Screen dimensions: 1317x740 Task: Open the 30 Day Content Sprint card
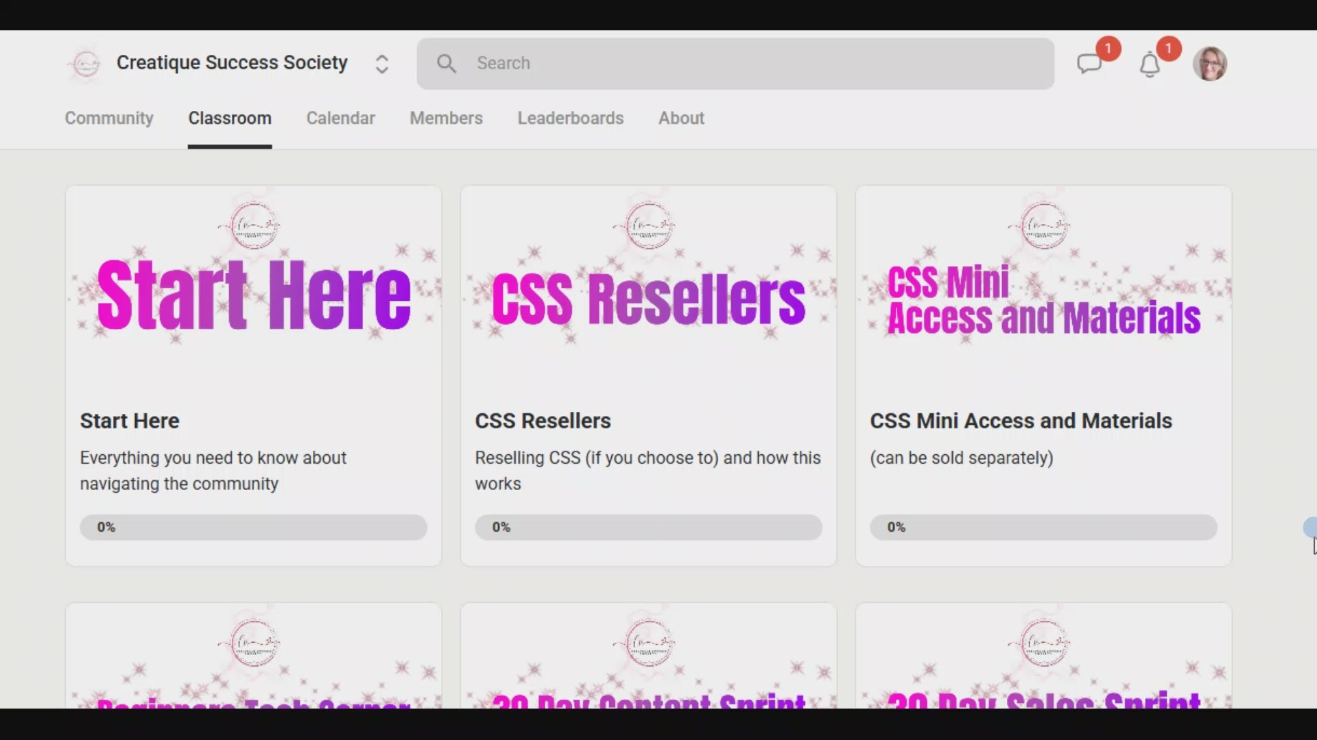648,658
